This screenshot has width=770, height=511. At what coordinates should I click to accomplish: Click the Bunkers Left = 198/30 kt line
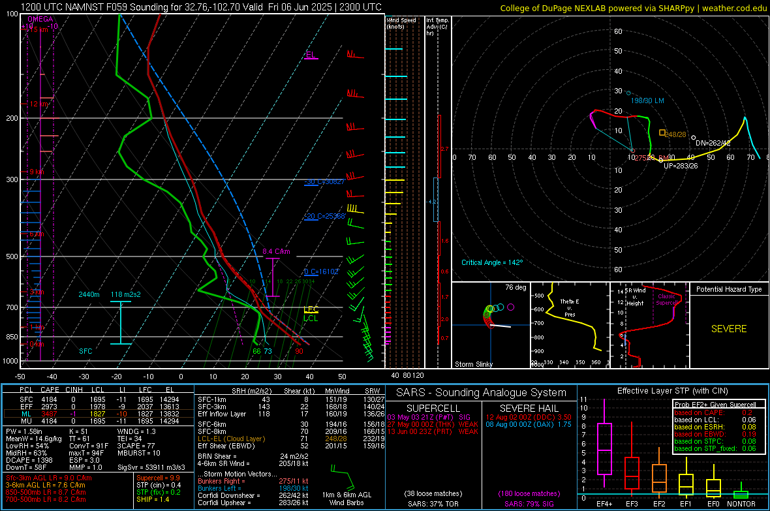pos(253,488)
